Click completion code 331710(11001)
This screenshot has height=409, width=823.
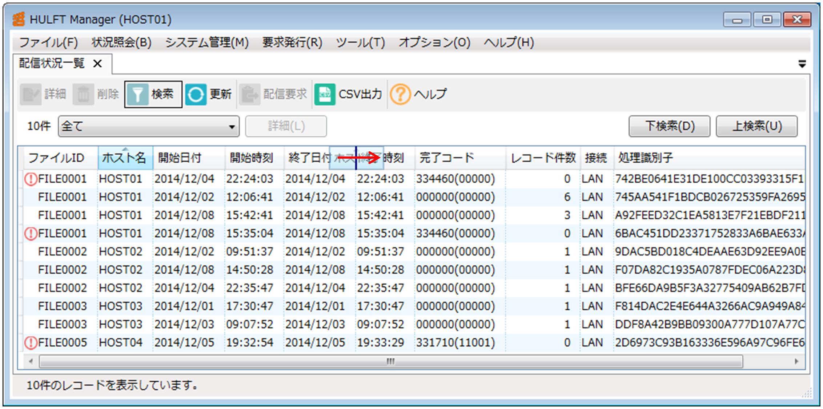pyautogui.click(x=455, y=343)
